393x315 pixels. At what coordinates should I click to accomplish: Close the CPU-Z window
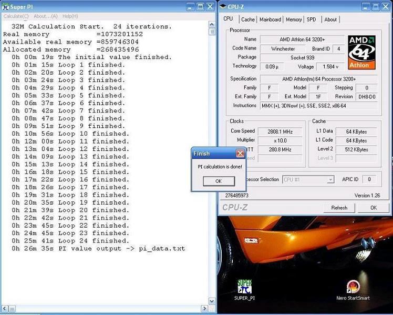coord(385,7)
